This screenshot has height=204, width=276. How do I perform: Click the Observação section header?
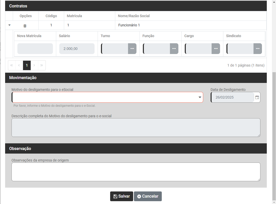tap(136, 148)
